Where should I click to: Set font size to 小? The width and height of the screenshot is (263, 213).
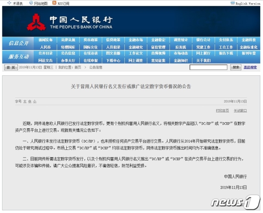tap(35, 101)
